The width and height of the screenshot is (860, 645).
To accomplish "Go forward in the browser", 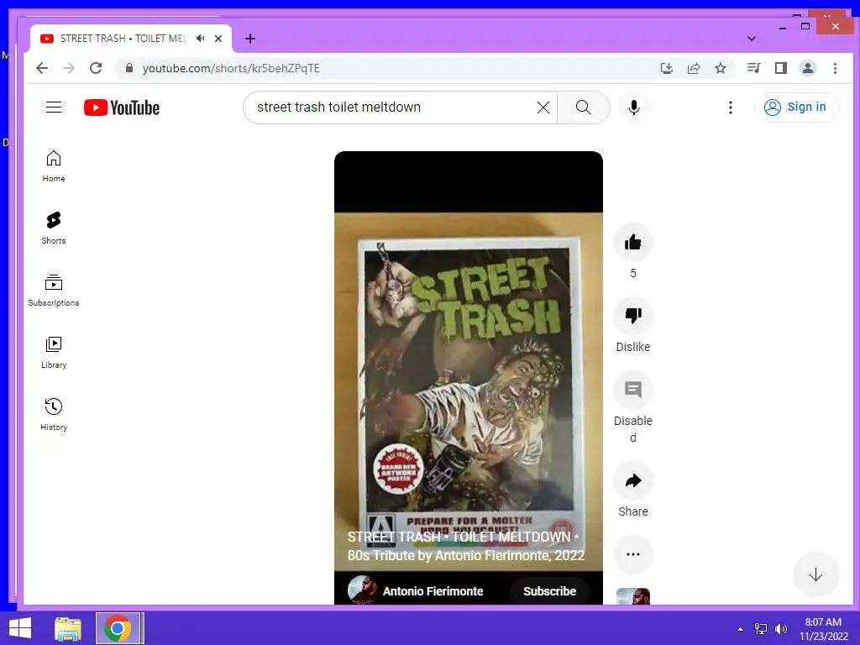I will pyautogui.click(x=69, y=68).
